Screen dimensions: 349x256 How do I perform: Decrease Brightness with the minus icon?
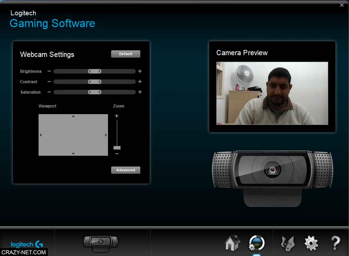pos(49,71)
